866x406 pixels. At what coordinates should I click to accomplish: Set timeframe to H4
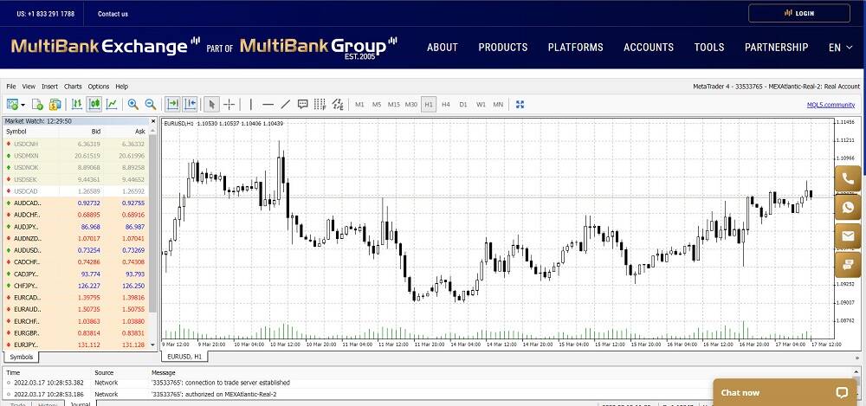(x=446, y=105)
